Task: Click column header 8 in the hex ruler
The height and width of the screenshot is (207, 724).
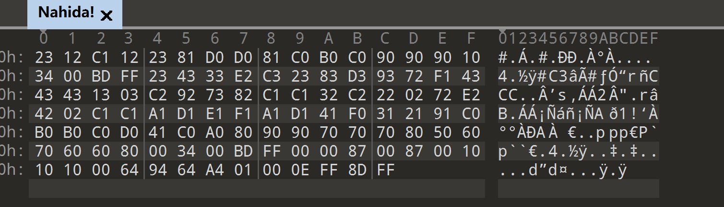Action: tap(272, 38)
